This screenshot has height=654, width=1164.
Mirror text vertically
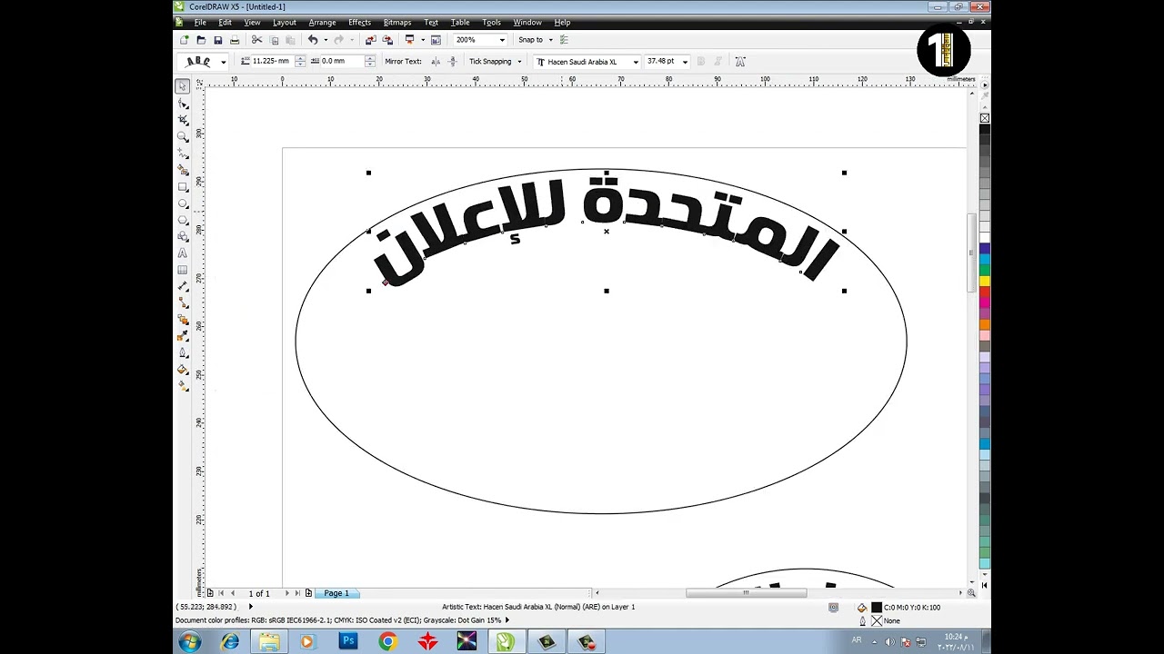(454, 62)
